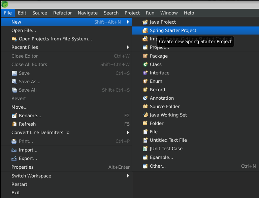Choose Open Projects from File System
259x198 pixels.
tap(55, 39)
